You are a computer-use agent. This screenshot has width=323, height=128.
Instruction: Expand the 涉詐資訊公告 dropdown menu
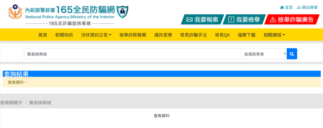coord(96,35)
